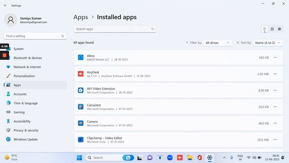This screenshot has height=163, width=289.
Task: Open more options for Calculator
Action: point(275,107)
